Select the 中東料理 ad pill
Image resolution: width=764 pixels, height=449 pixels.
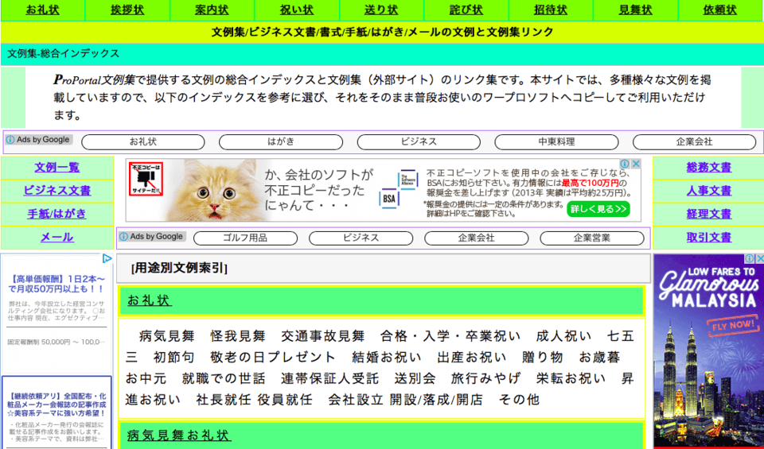click(556, 142)
